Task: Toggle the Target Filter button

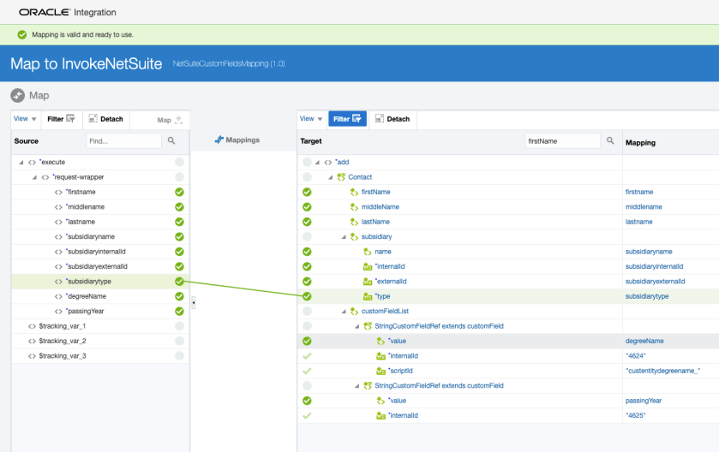Action: pos(347,119)
